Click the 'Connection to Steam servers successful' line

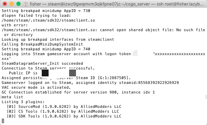(x=48, y=68)
